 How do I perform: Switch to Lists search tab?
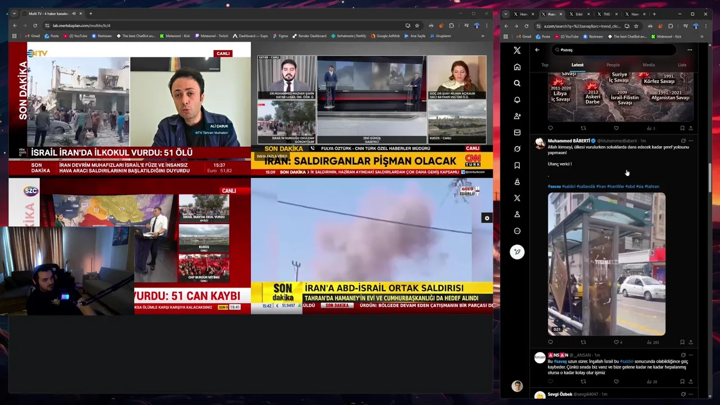(x=682, y=65)
